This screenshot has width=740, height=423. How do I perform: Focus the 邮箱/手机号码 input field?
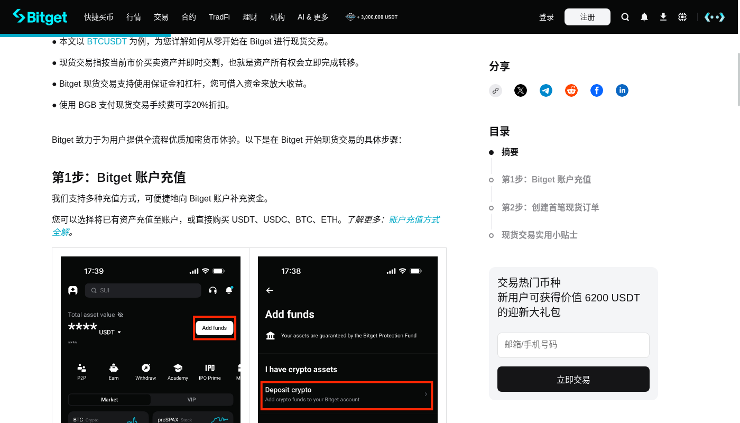[x=573, y=345]
